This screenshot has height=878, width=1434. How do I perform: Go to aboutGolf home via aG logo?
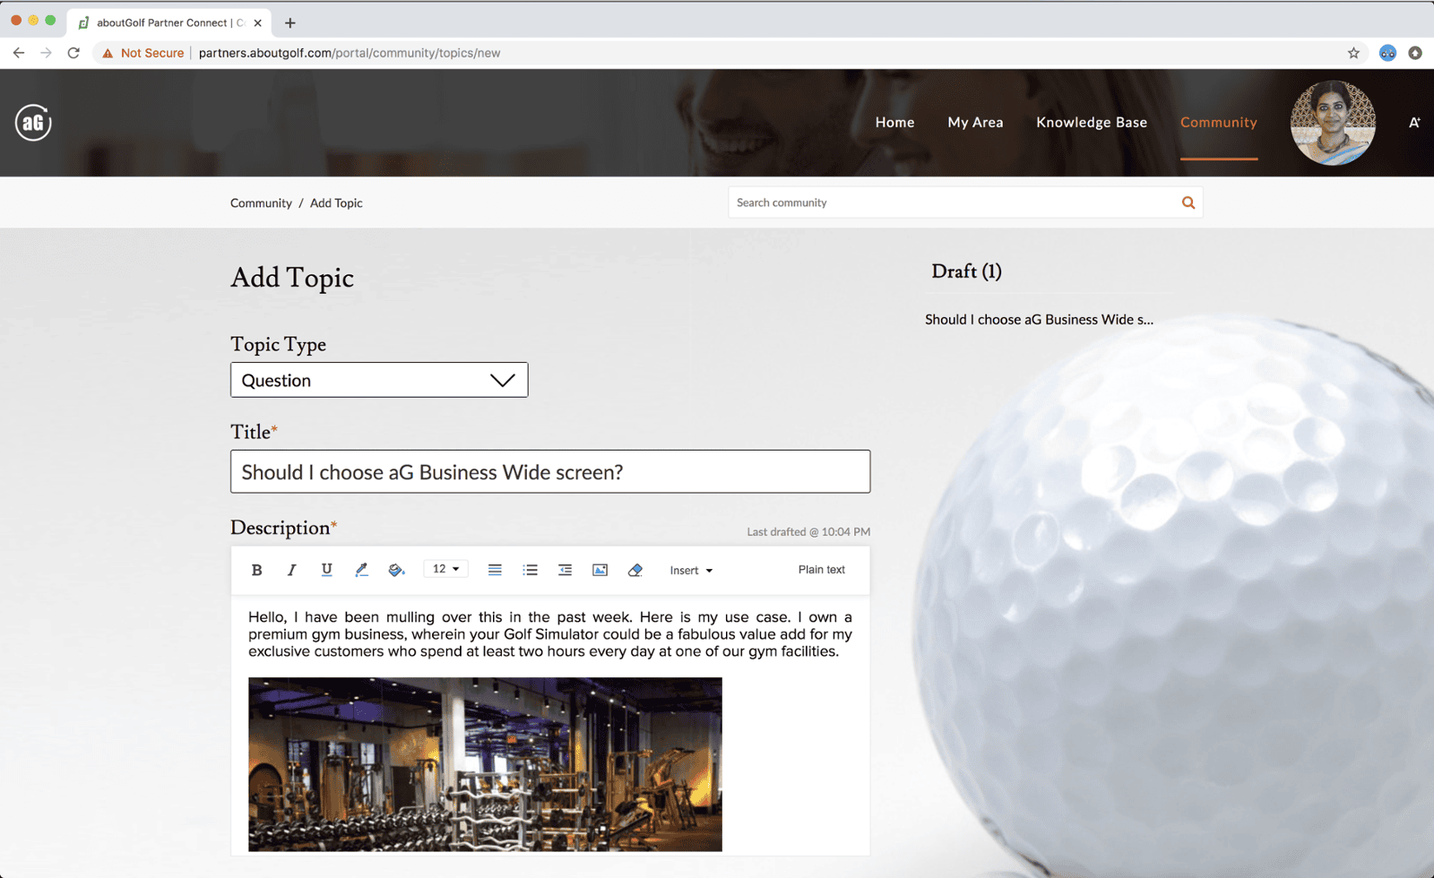[x=33, y=123]
